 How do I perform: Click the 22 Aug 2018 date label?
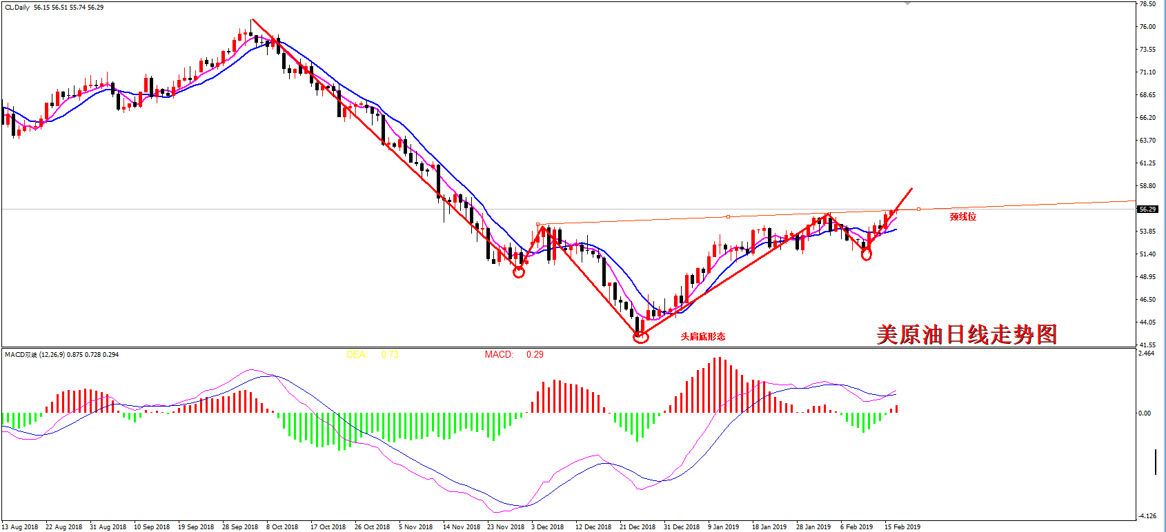pos(63,527)
